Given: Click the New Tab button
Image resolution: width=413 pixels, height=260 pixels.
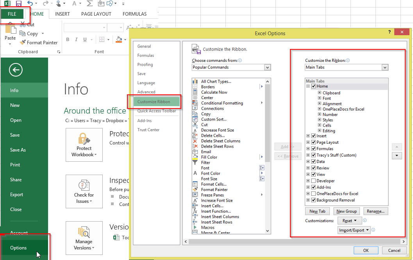Looking at the screenshot, I should 317,211.
